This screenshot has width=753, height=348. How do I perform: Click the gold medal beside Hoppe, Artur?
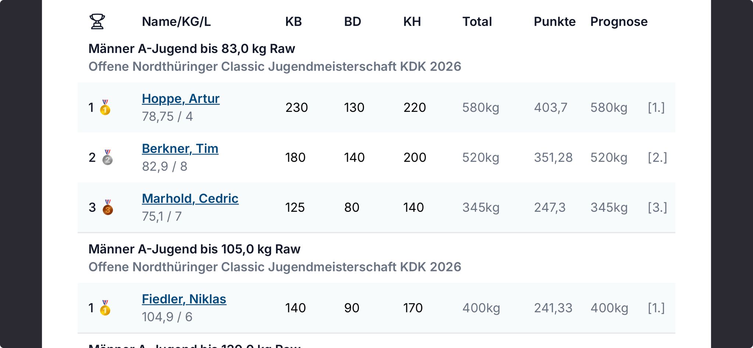(x=105, y=107)
